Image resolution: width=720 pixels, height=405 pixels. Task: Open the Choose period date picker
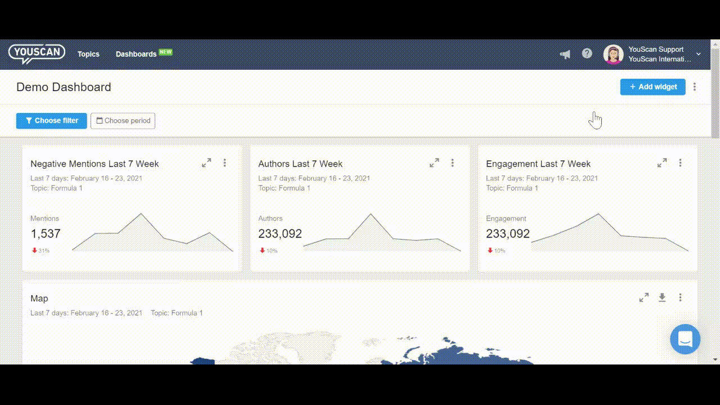(x=123, y=120)
